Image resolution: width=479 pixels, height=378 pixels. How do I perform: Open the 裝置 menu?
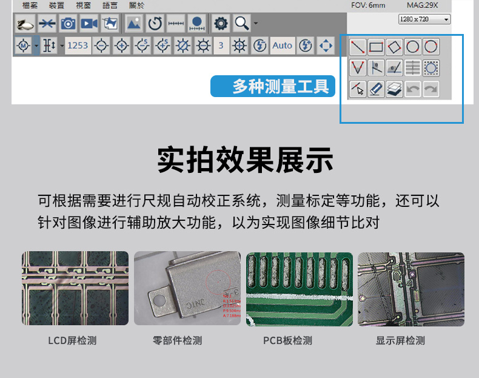[x=56, y=5]
